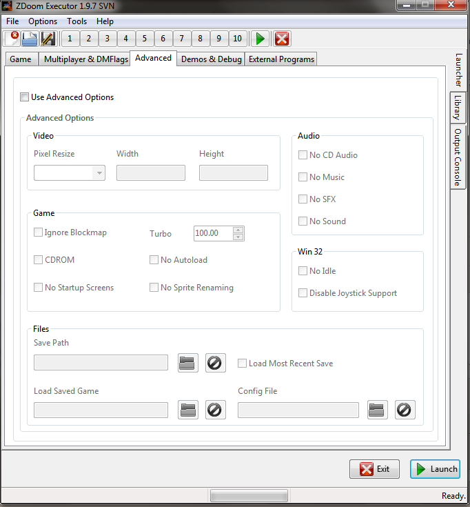Select preset slot 7 in toolbar
Viewport: 470px width, 507px height.
(x=181, y=39)
